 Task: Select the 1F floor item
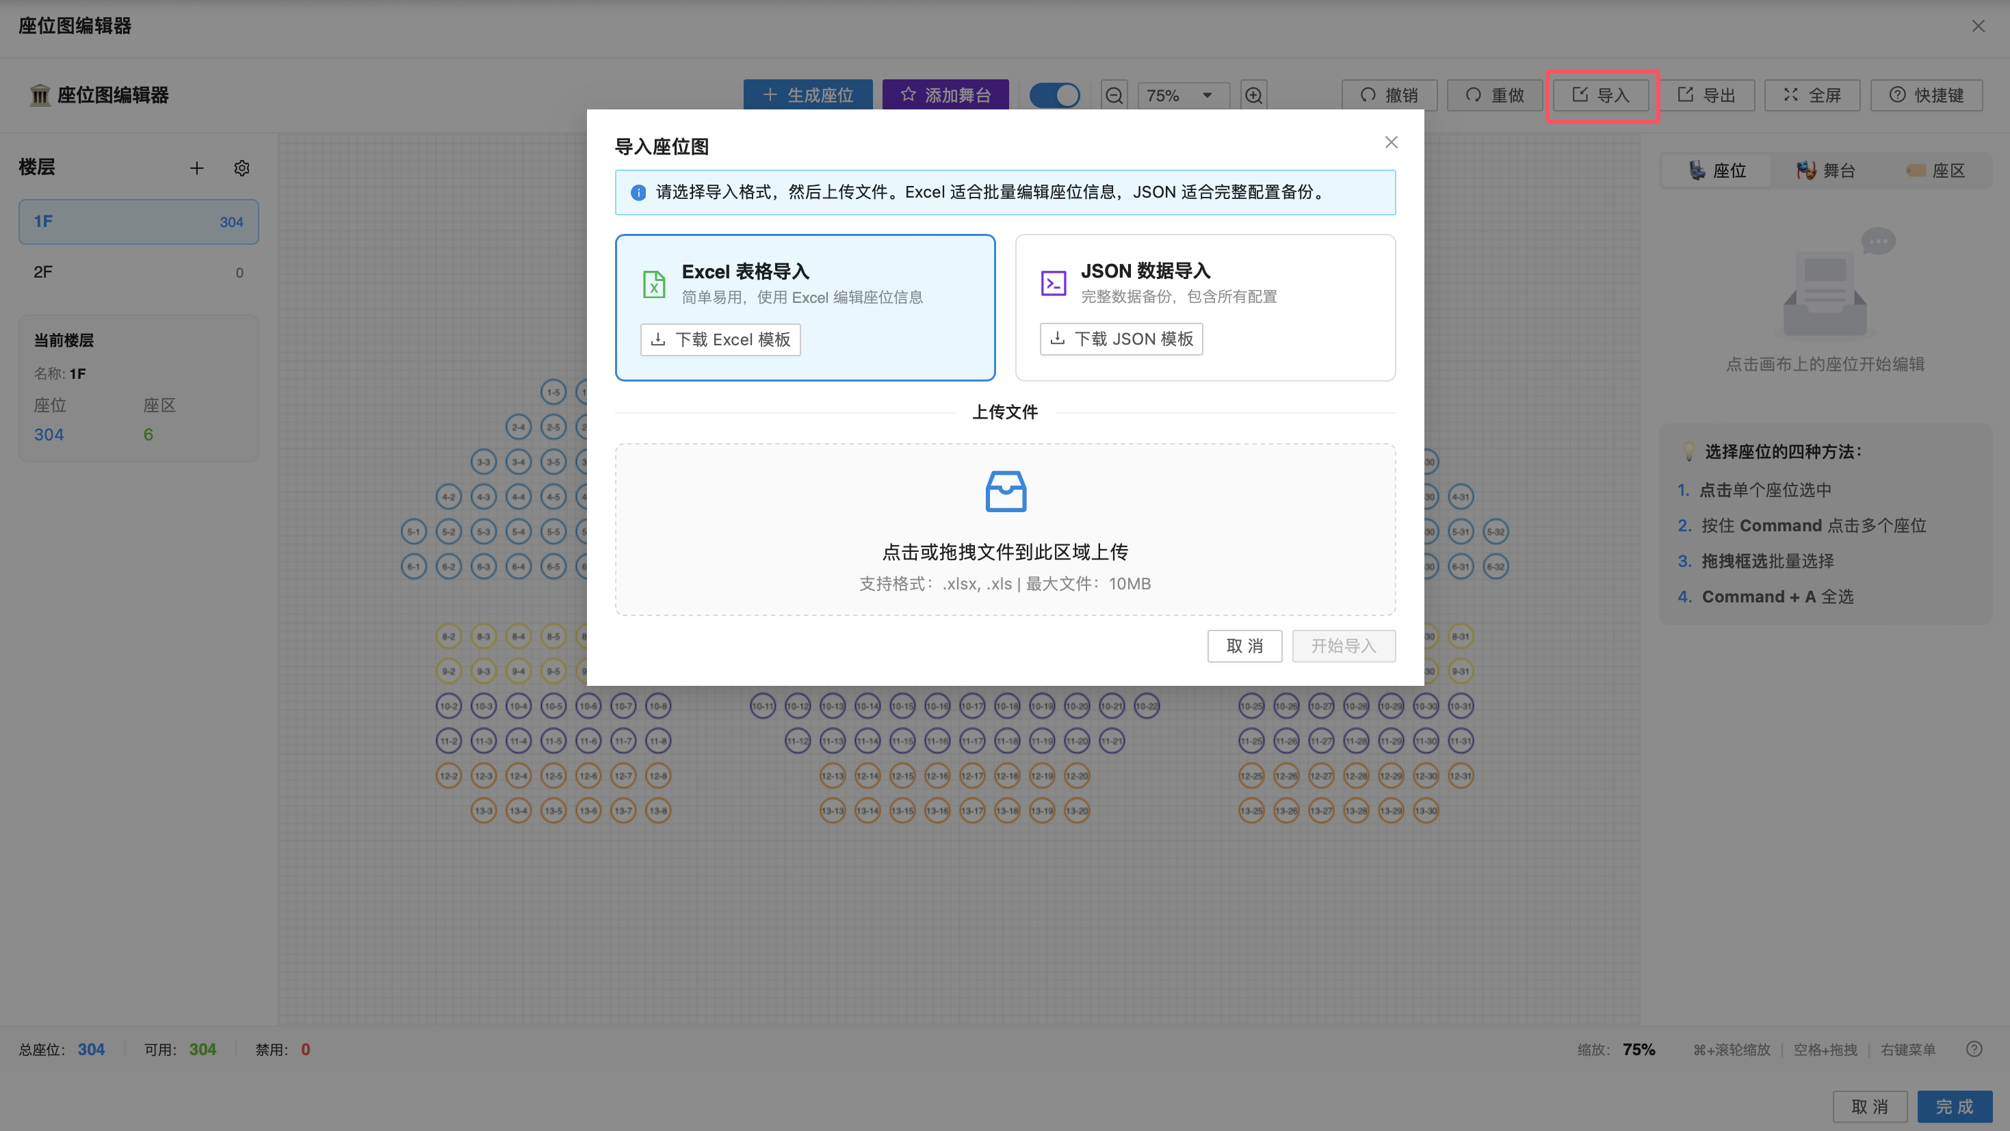(138, 222)
